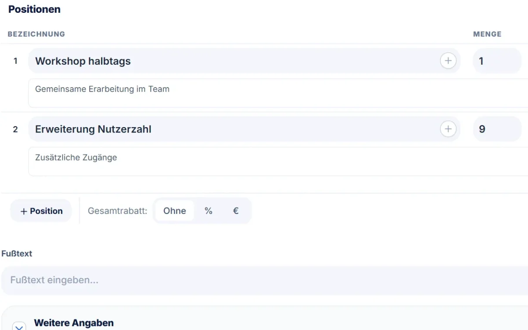Click the BEZEICHNUNG column header
This screenshot has width=528, height=330.
click(x=36, y=34)
